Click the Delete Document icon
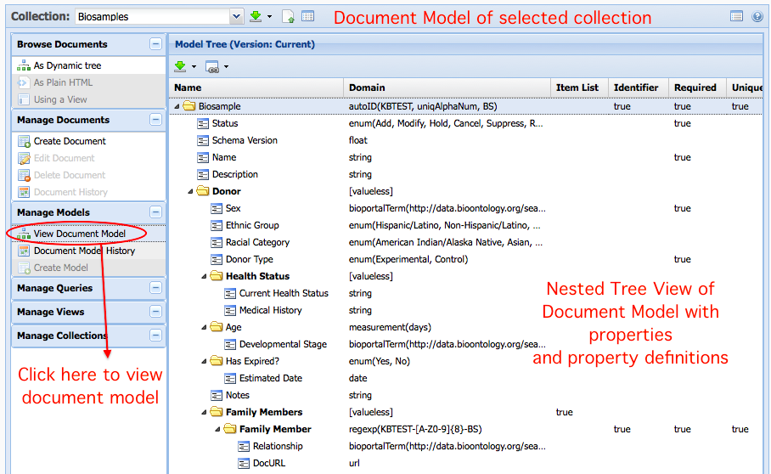Viewport: 771px width, 474px height. [x=24, y=175]
